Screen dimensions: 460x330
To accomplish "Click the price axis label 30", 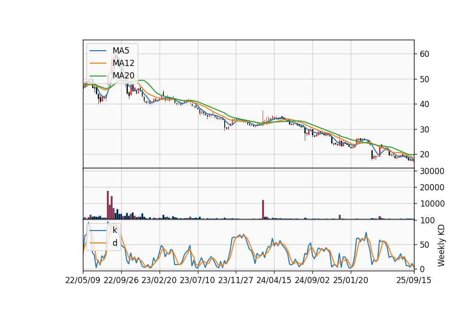I will point(425,130).
